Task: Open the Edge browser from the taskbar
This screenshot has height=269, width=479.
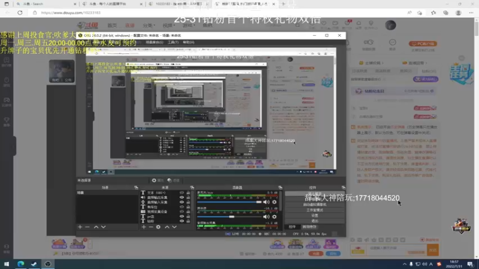Action: [20, 264]
